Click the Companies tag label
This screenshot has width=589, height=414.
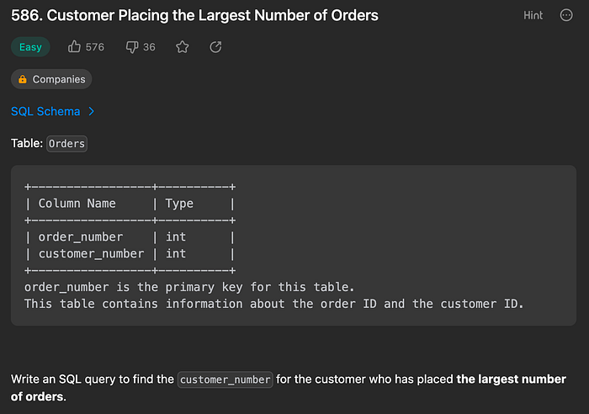(59, 79)
